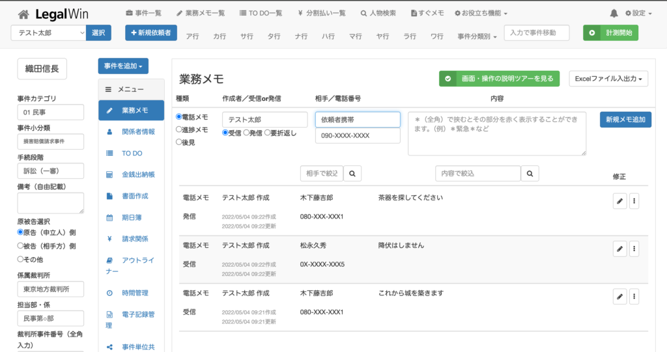This screenshot has height=352, width=667.
Task: Open the テスト太郎 user select box
Action: tap(48, 33)
